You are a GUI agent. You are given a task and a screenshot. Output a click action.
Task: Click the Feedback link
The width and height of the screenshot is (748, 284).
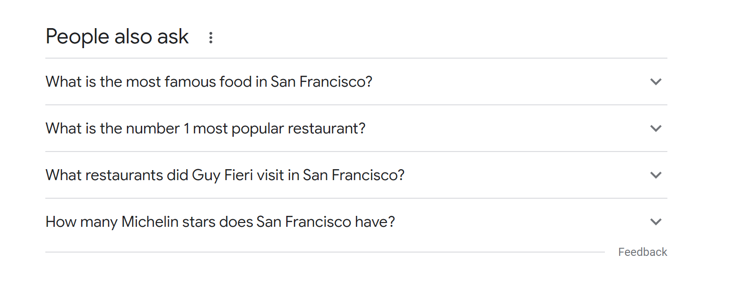coord(642,252)
